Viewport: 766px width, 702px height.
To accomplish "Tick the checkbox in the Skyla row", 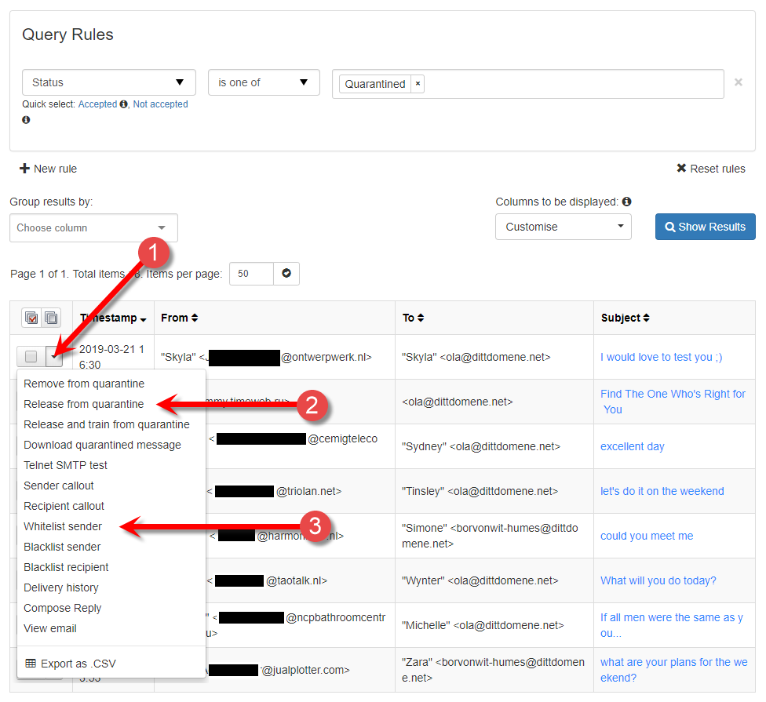I will [x=31, y=357].
